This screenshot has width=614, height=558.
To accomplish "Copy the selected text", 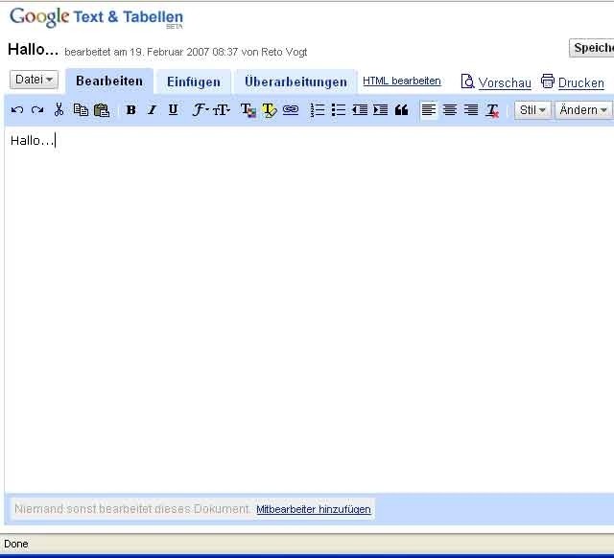I will 81,110.
